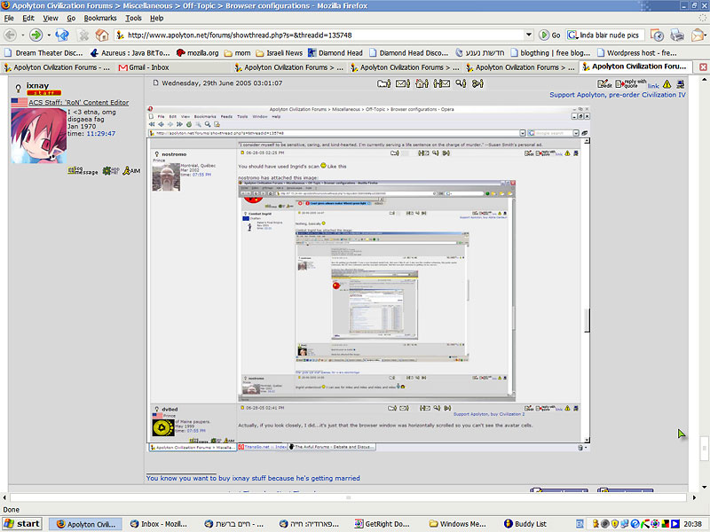Image resolution: width=710 pixels, height=532 pixels.
Task: Click the Stop loading toolbar icon
Action: [x=83, y=35]
